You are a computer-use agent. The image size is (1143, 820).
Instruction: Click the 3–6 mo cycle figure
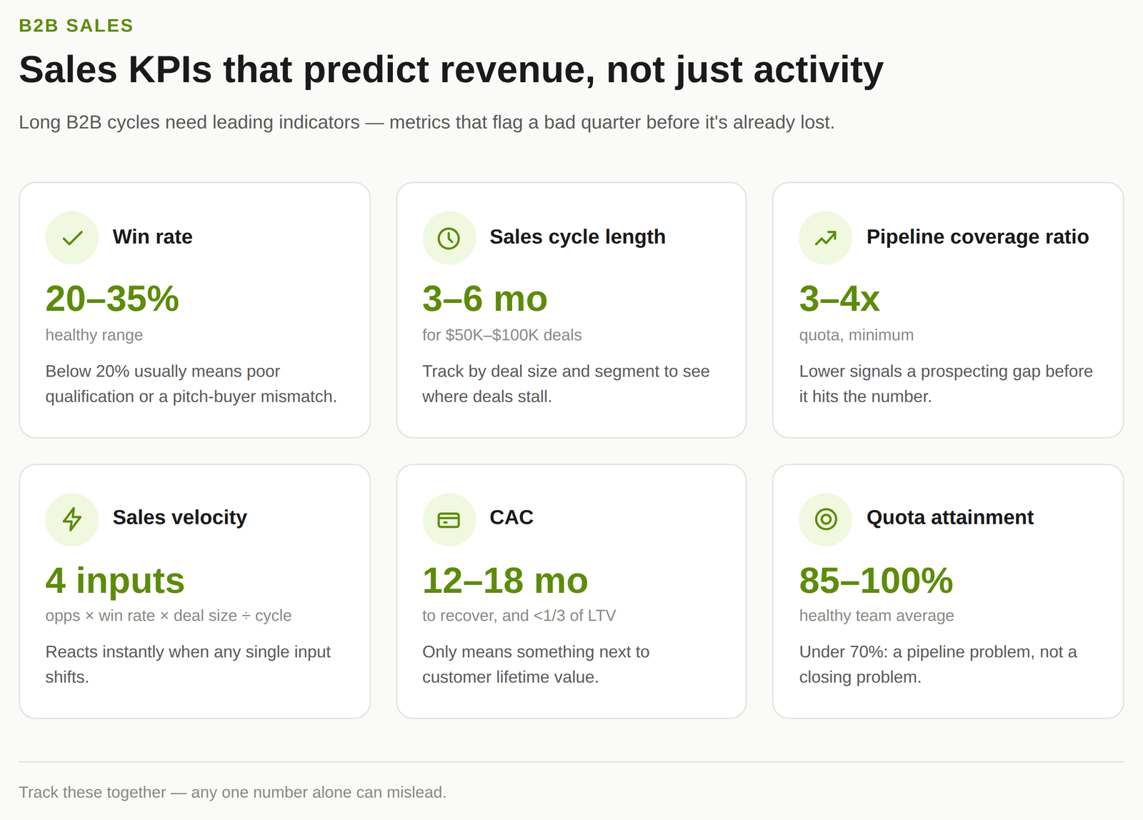(485, 299)
